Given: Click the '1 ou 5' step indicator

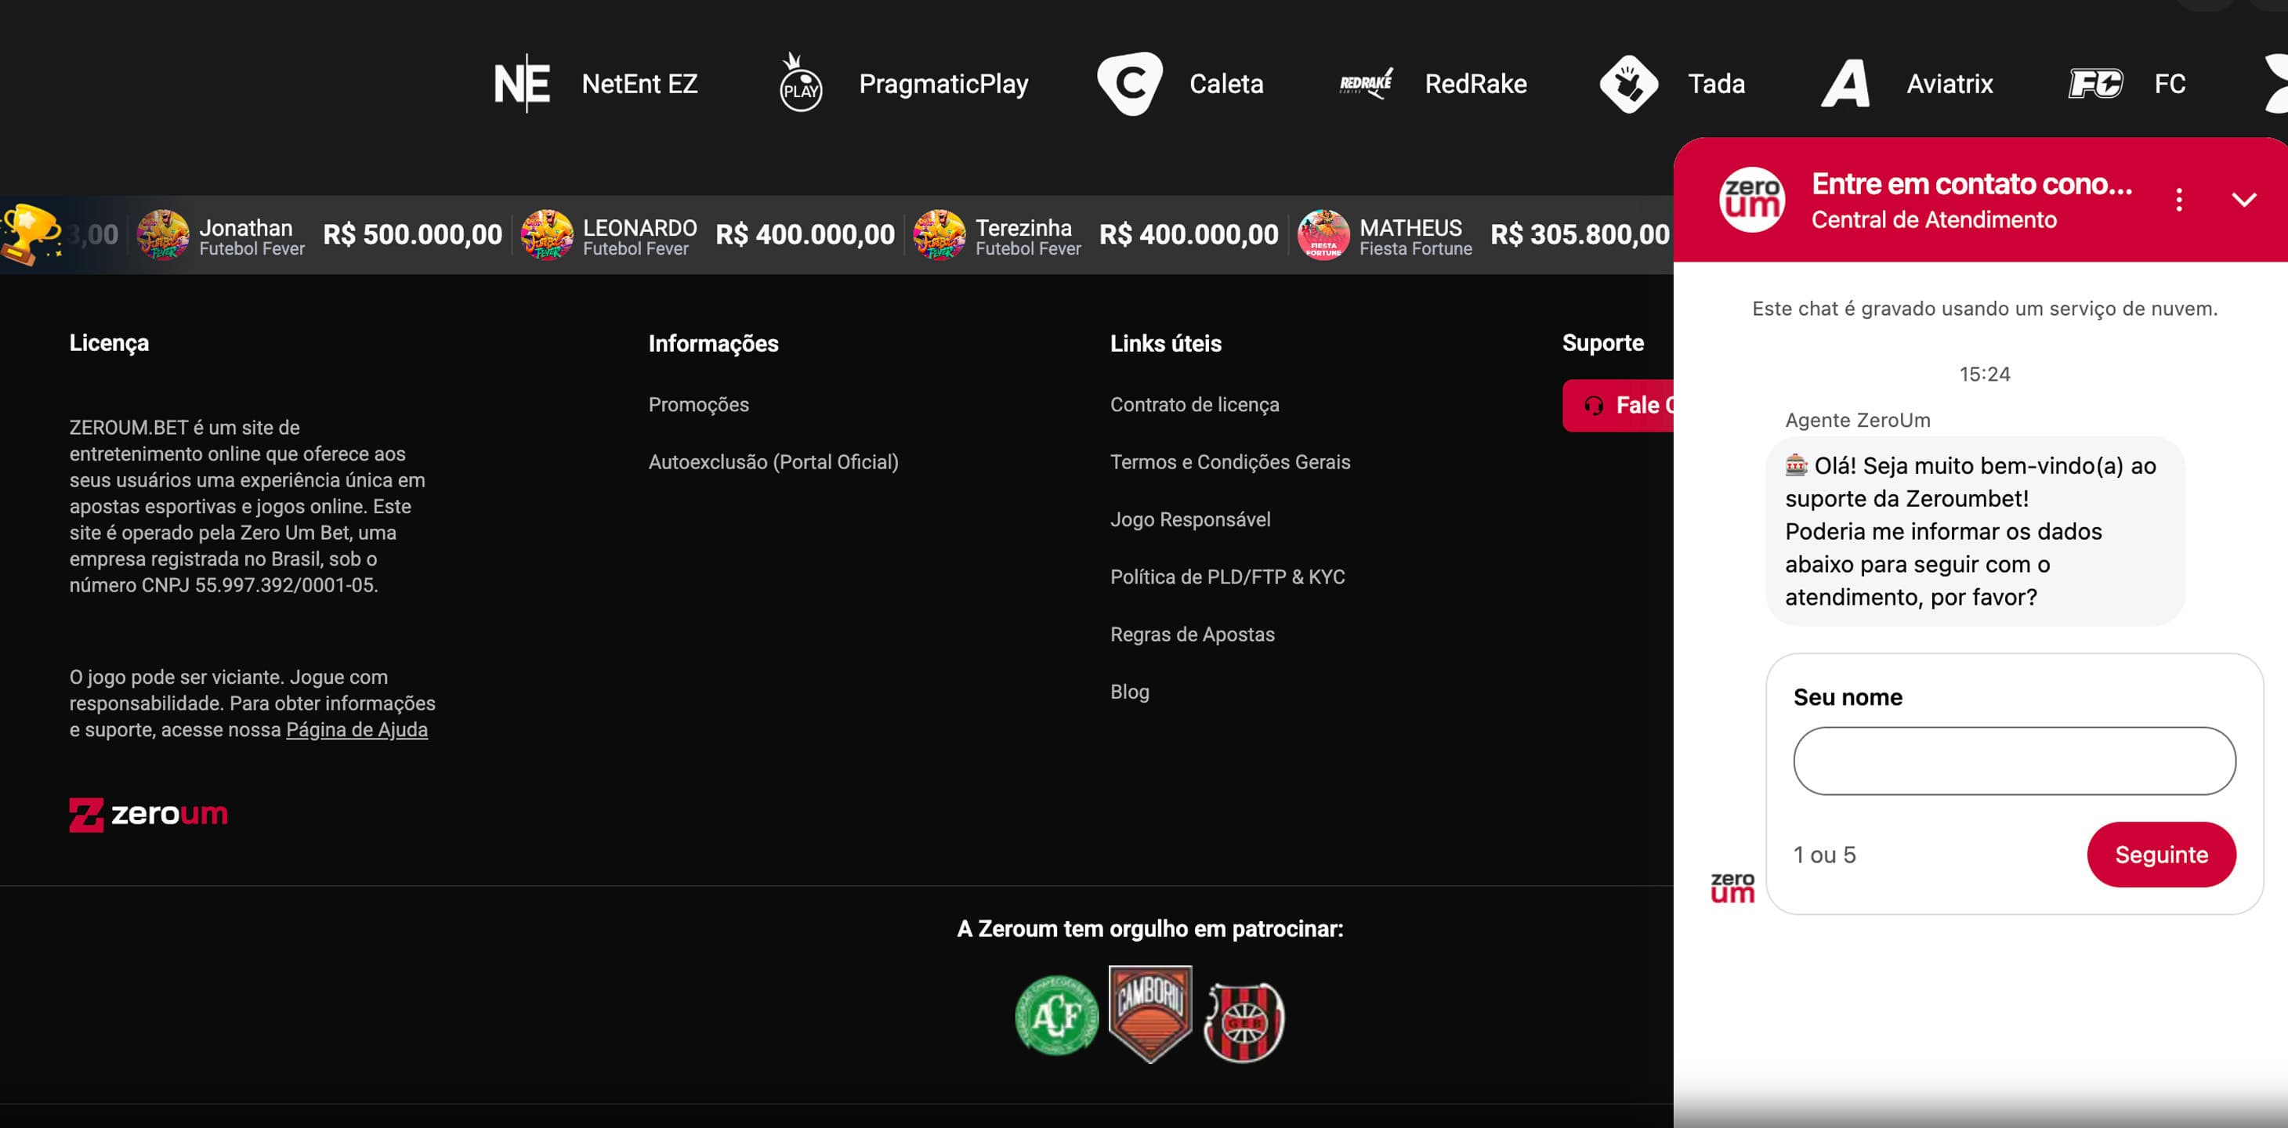Looking at the screenshot, I should click(x=1824, y=855).
